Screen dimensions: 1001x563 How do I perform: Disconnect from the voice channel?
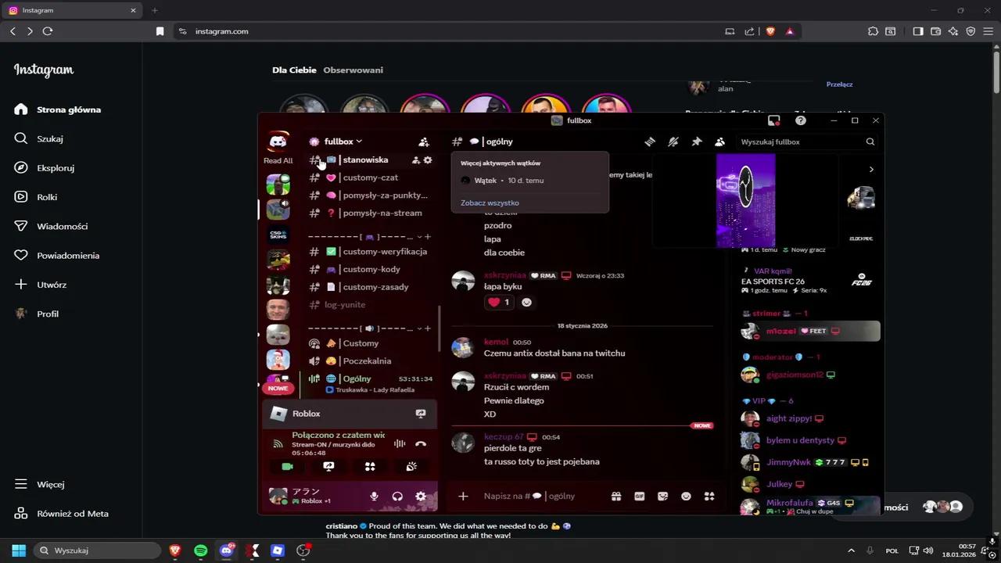tap(421, 443)
